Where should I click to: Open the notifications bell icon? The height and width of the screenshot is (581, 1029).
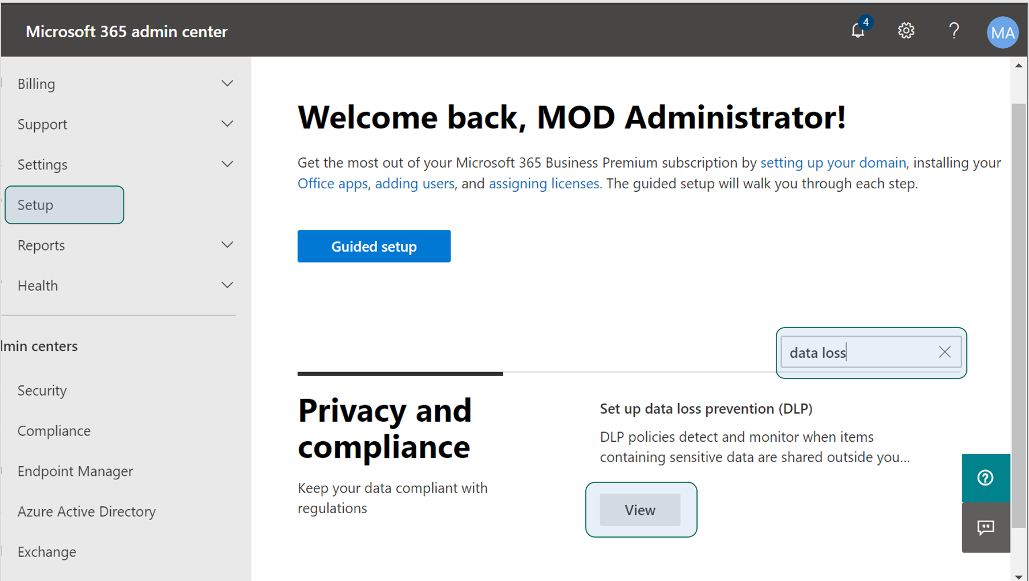858,30
